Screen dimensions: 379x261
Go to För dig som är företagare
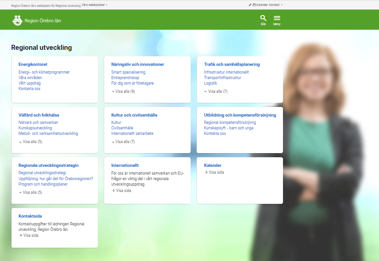pyautogui.click(x=133, y=83)
